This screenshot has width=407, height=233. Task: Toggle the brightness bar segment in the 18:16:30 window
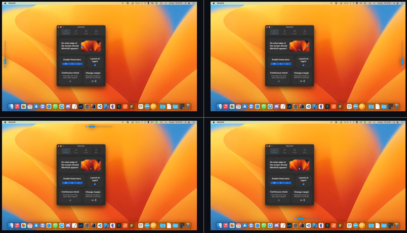(72, 64)
